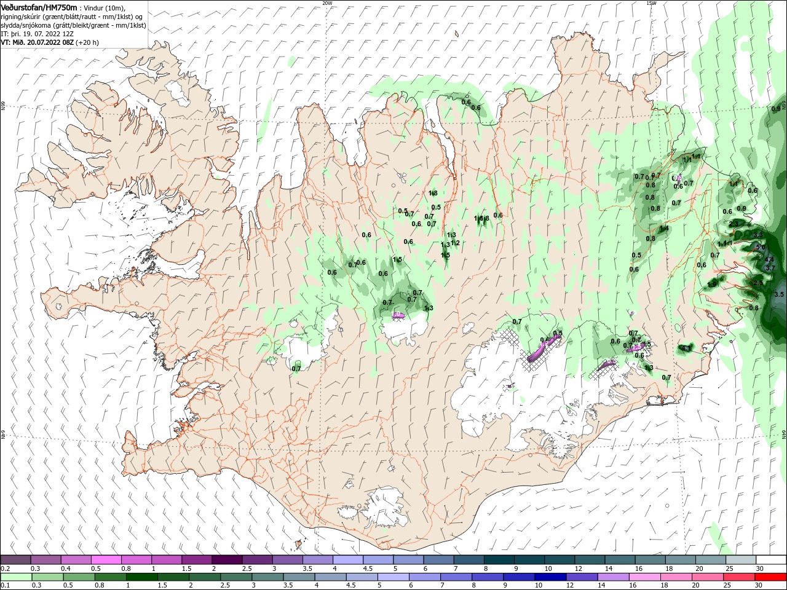The width and height of the screenshot is (787, 590).
Task: Select dark purple snow swatch between 2 and 2.5
Action: pyautogui.click(x=226, y=560)
